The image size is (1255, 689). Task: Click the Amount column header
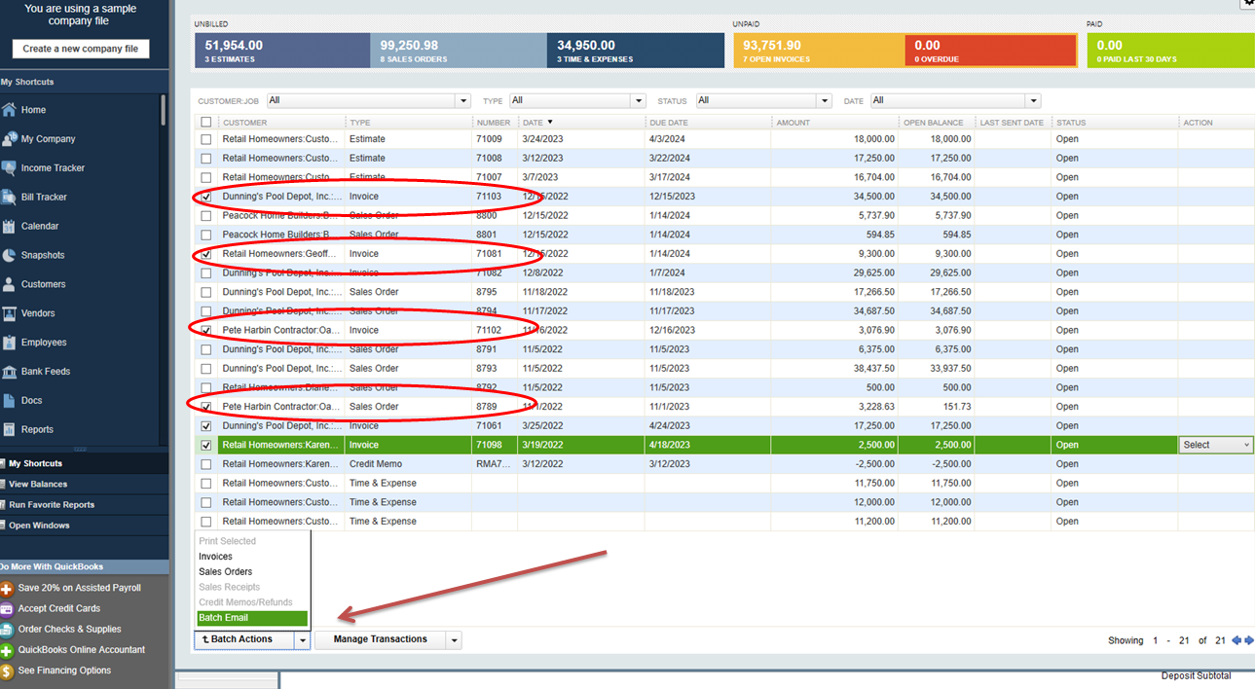[x=835, y=123]
